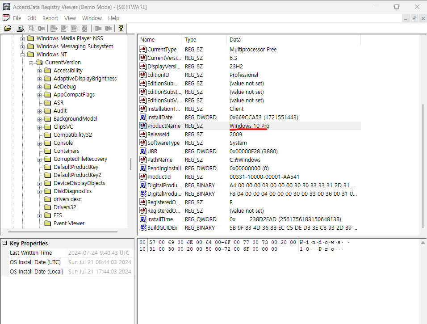Open a registry file with the folder icon
Screen dimensions: 427x324
(8, 28)
